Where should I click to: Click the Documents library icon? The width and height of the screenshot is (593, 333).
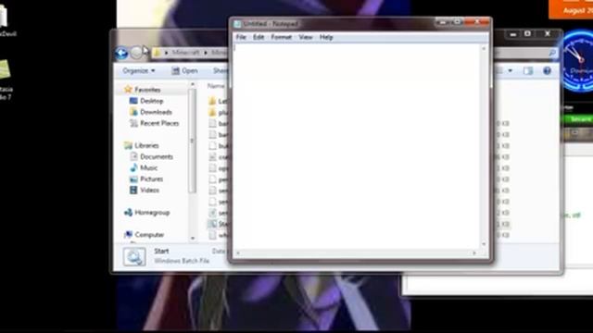click(x=133, y=156)
